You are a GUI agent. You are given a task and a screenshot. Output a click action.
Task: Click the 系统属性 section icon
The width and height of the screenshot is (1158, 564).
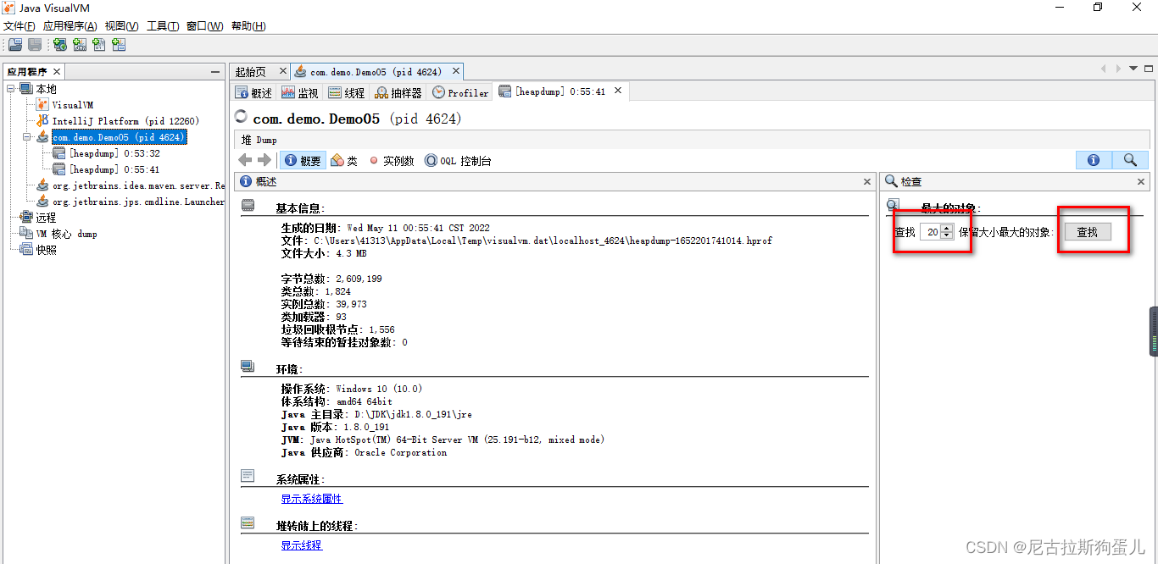(x=248, y=477)
